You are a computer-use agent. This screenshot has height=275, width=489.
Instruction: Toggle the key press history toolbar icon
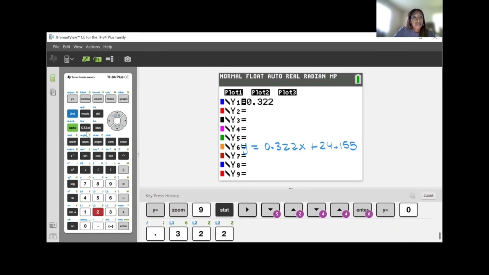(97, 59)
